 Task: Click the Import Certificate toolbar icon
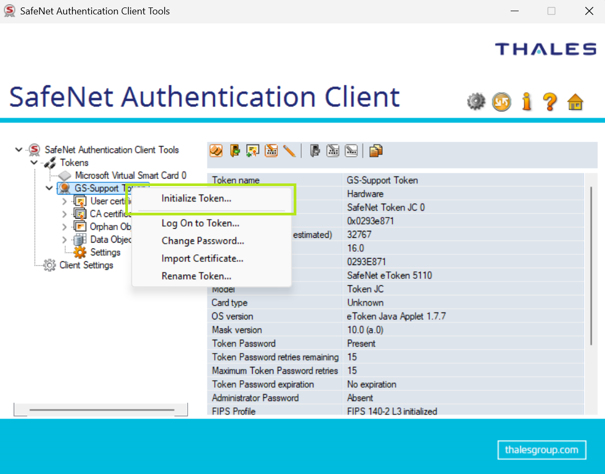[253, 150]
